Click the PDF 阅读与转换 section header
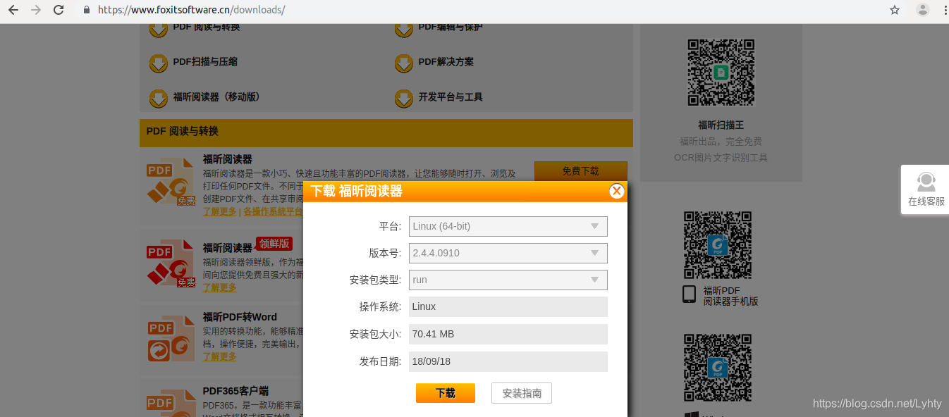Image resolution: width=949 pixels, height=417 pixels. [386, 132]
